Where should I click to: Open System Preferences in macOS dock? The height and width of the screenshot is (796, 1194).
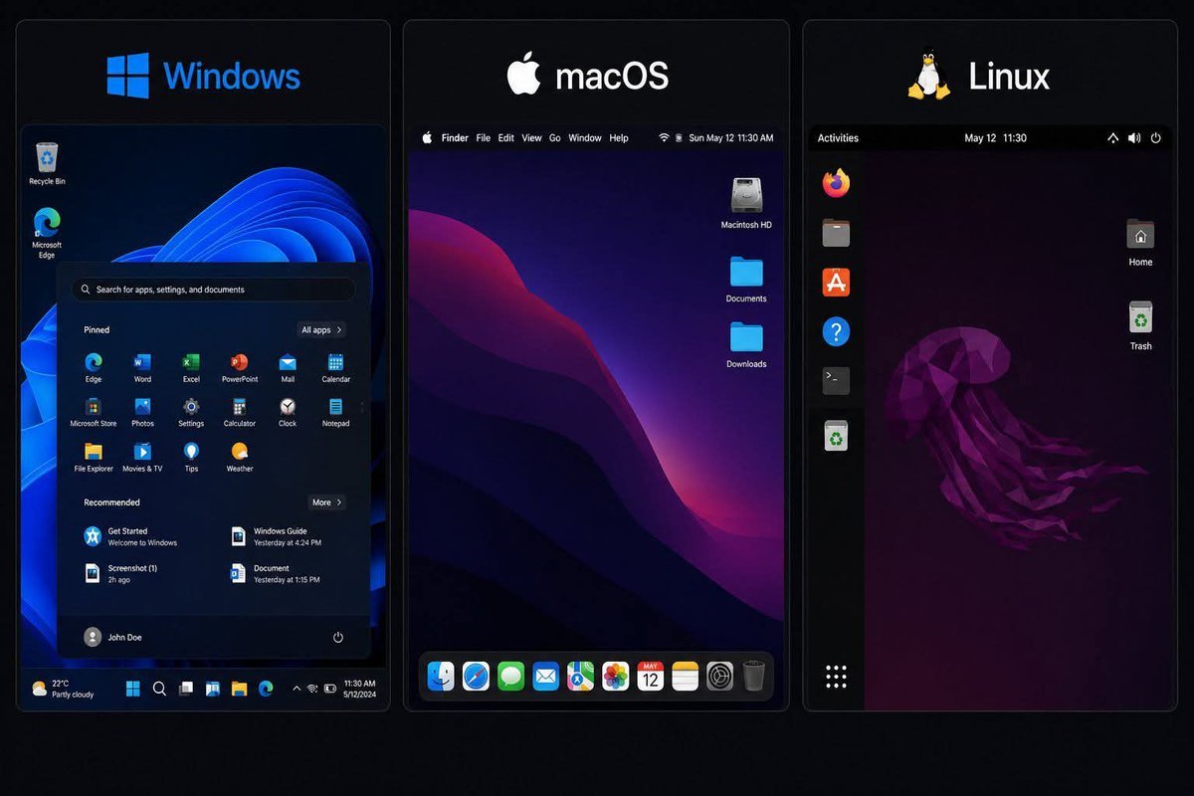pyautogui.click(x=719, y=677)
